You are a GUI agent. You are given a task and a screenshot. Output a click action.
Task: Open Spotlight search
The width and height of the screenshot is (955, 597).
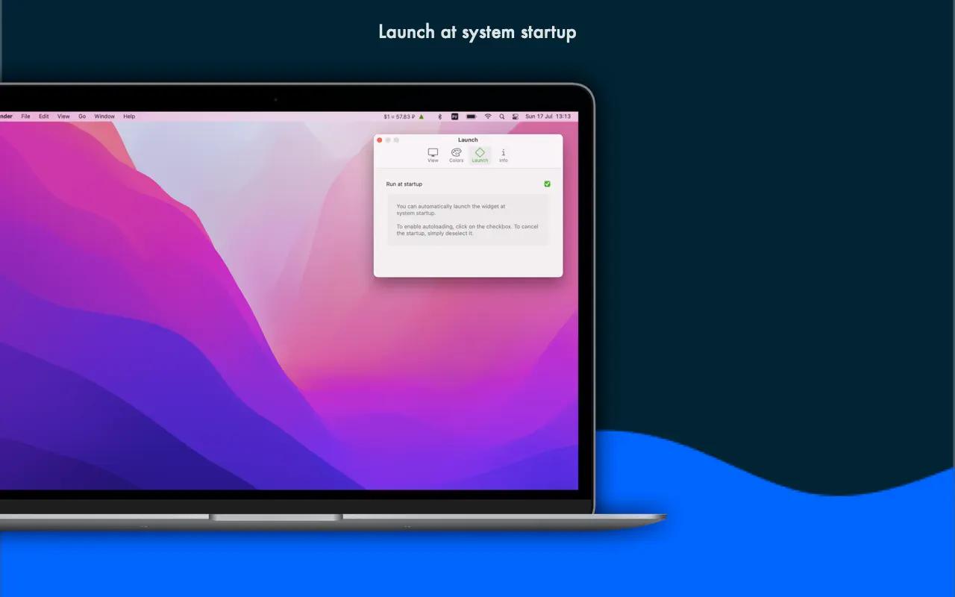(x=502, y=116)
